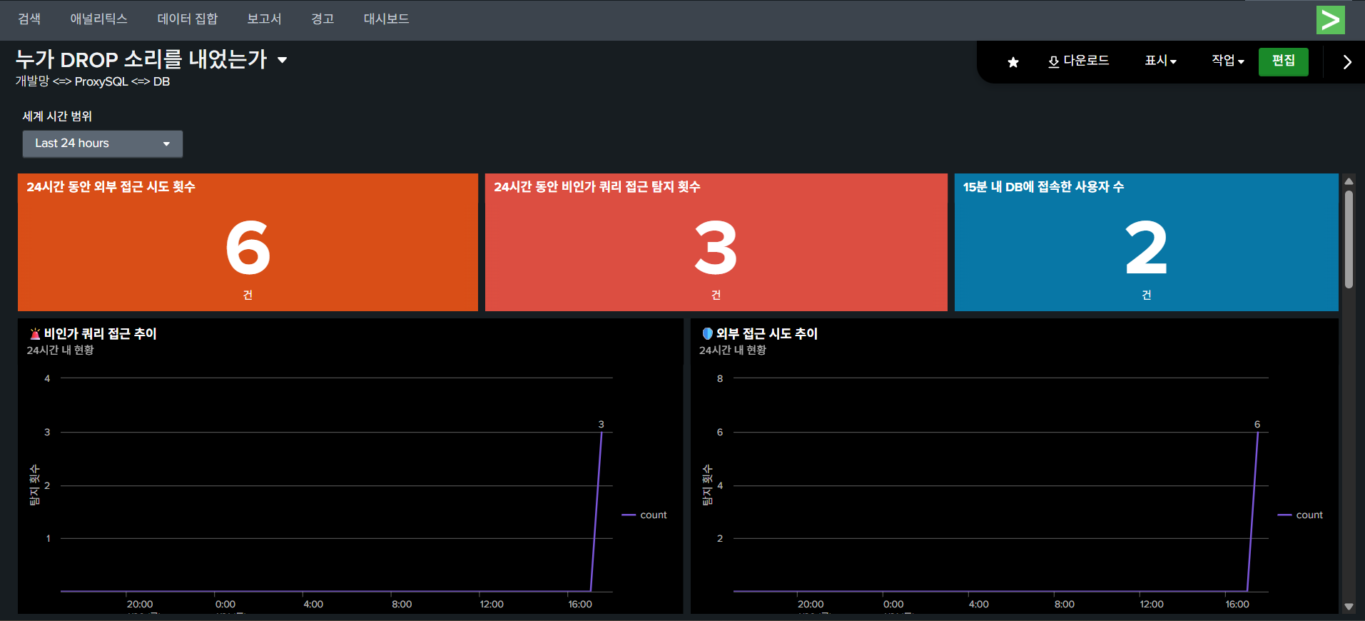The height and width of the screenshot is (621, 1365).
Task: Click the vertical scrollbar thumb
Action: (x=1349, y=238)
